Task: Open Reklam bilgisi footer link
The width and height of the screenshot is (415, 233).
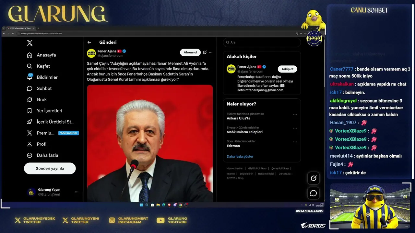Action: [266, 174]
